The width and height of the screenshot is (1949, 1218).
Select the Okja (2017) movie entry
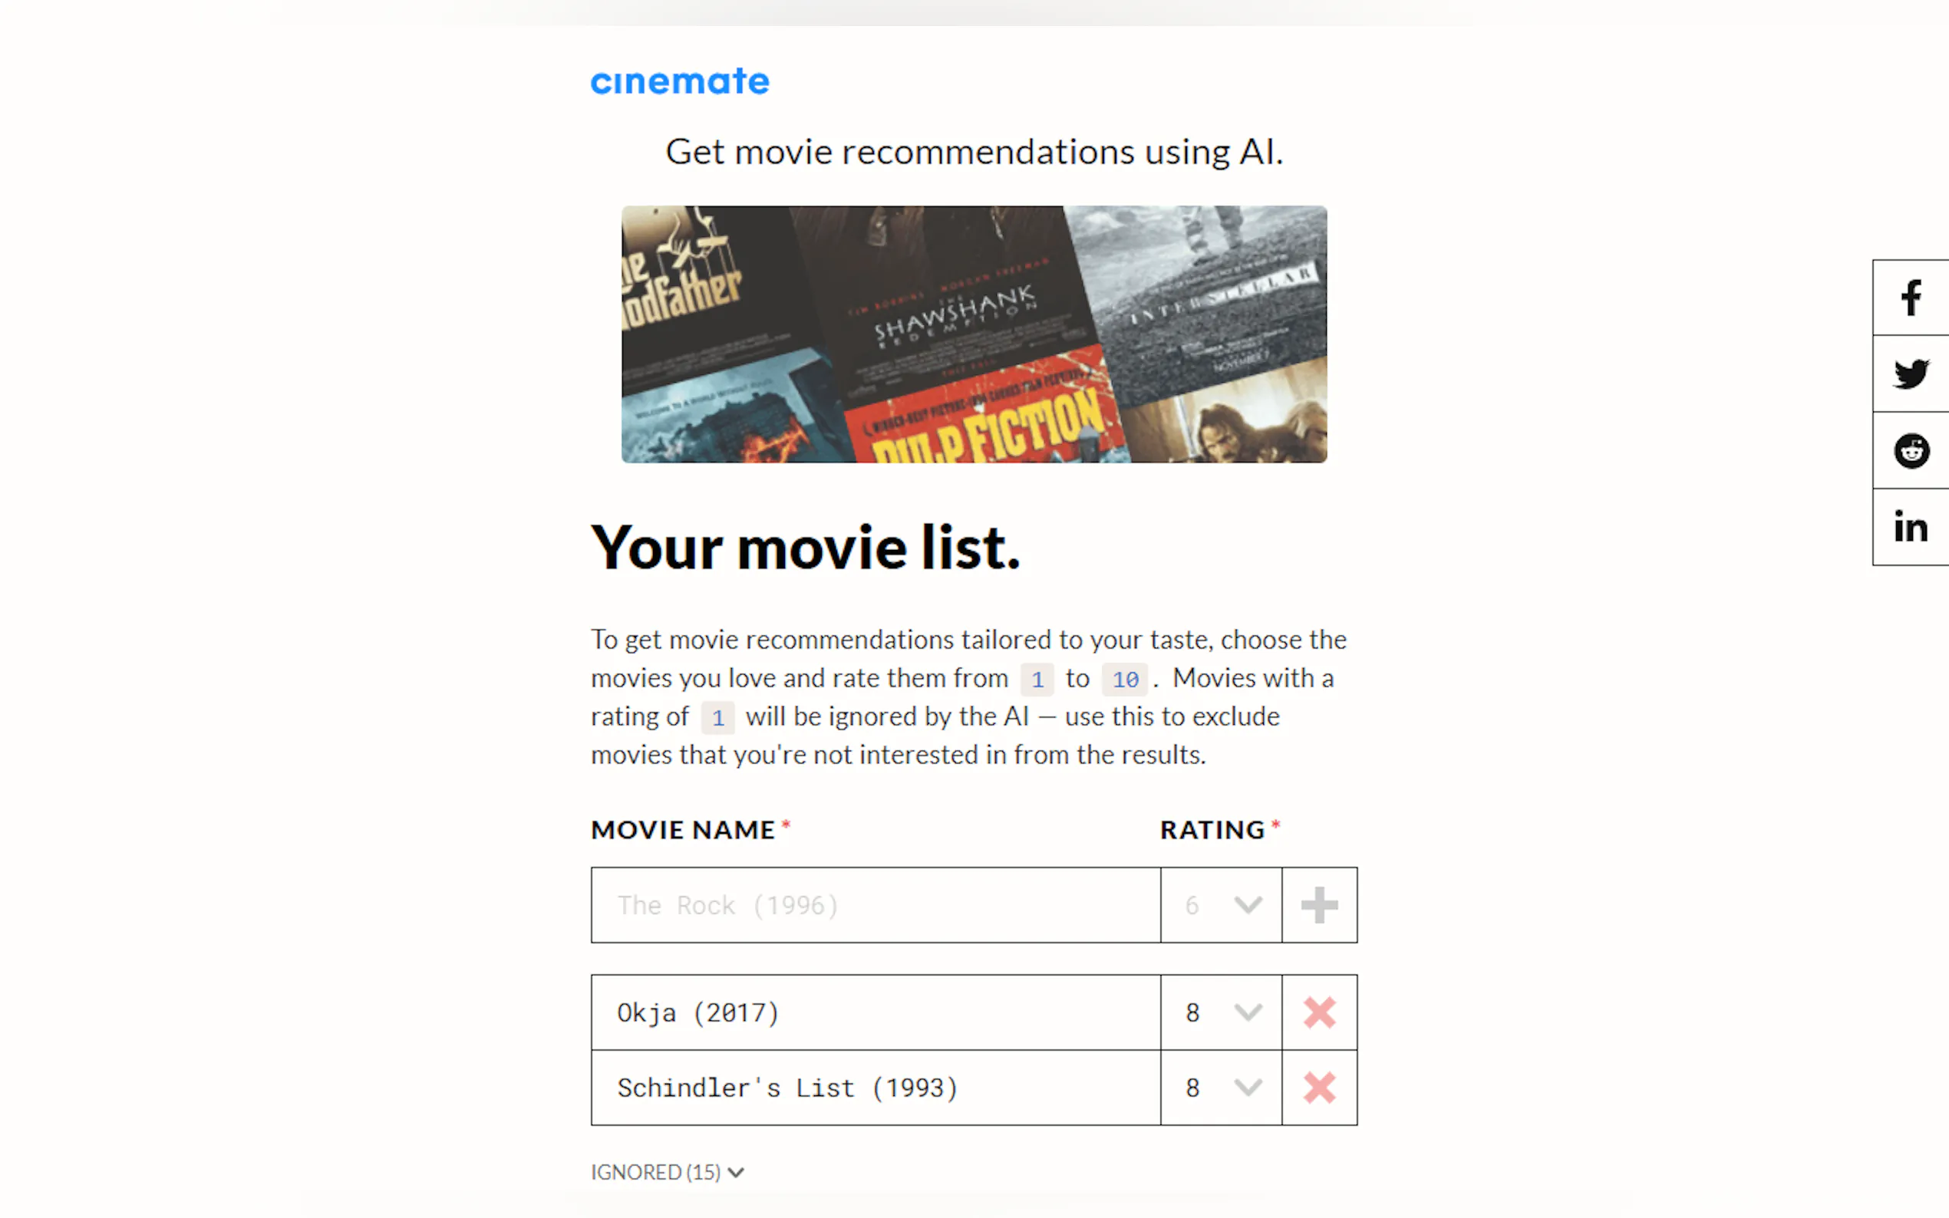pyautogui.click(x=875, y=1012)
